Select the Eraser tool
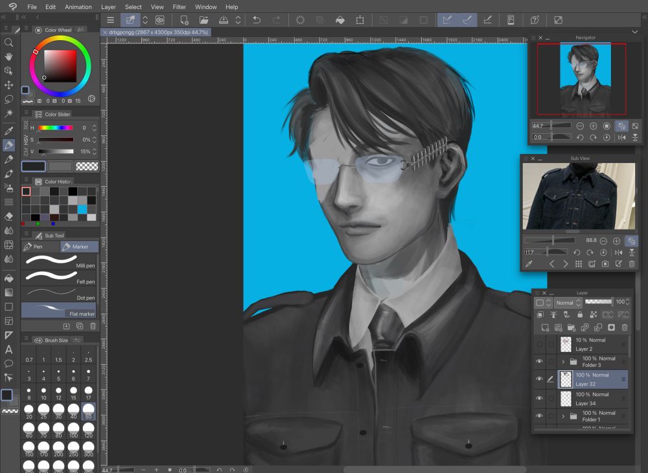 (x=9, y=216)
